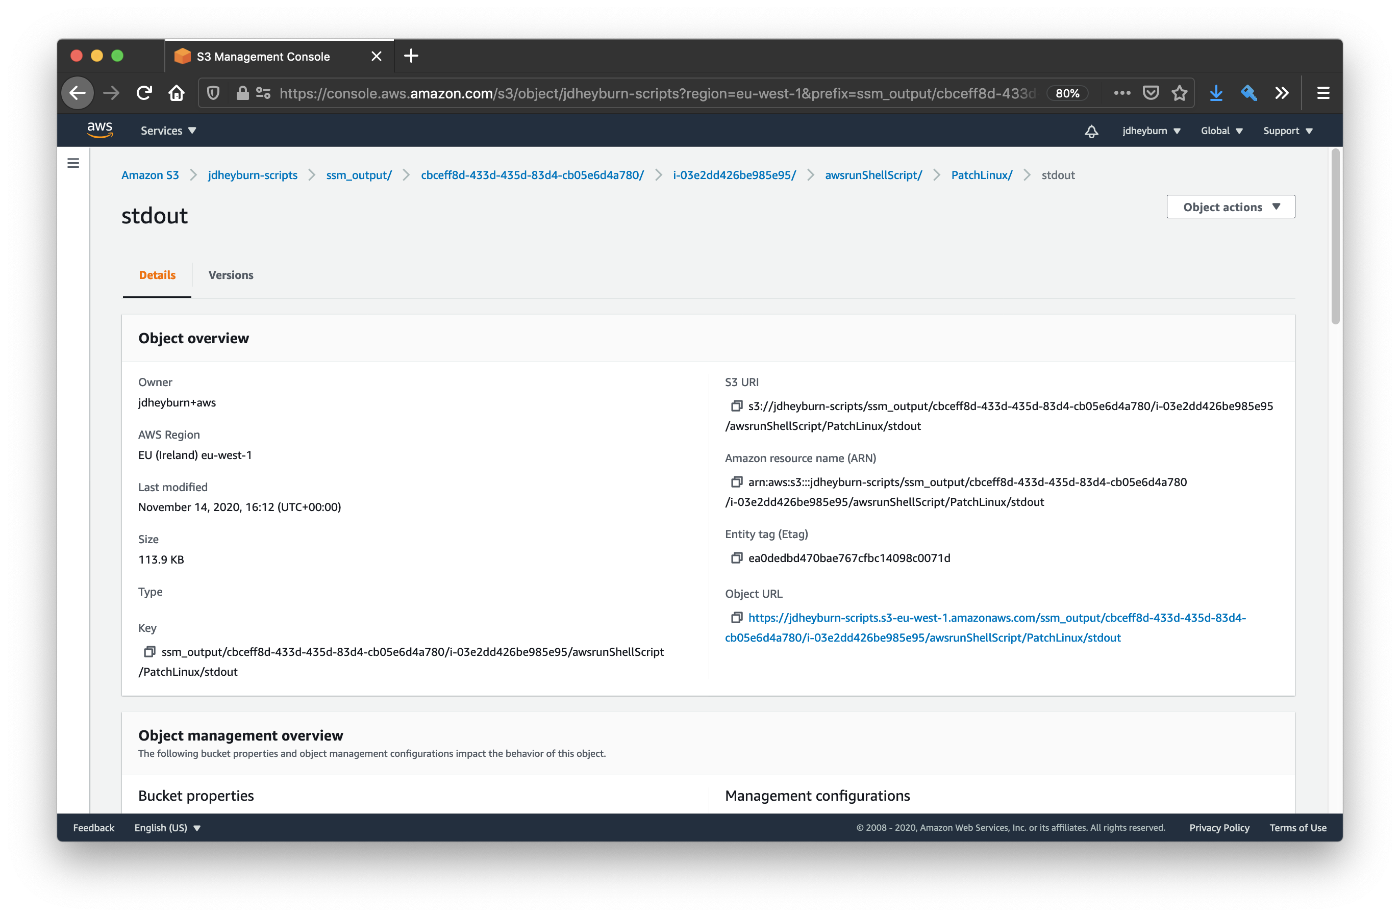Click the Object overview heading
The height and width of the screenshot is (917, 1400).
click(193, 338)
